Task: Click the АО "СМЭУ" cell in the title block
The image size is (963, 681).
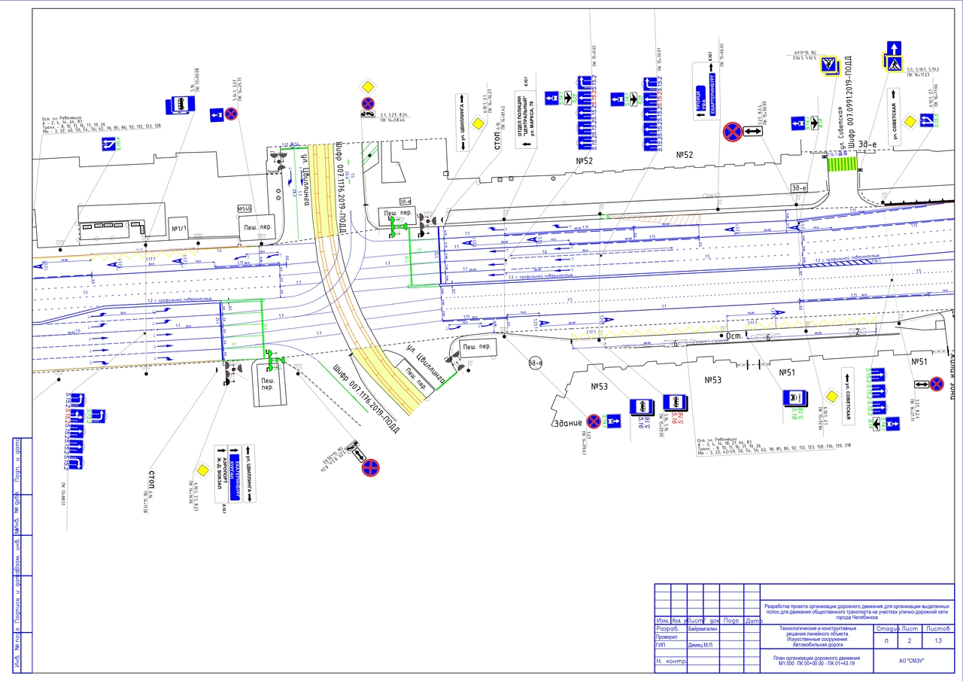Action: point(912,661)
